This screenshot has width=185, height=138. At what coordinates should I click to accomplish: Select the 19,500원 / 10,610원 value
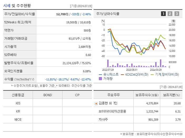79,22
